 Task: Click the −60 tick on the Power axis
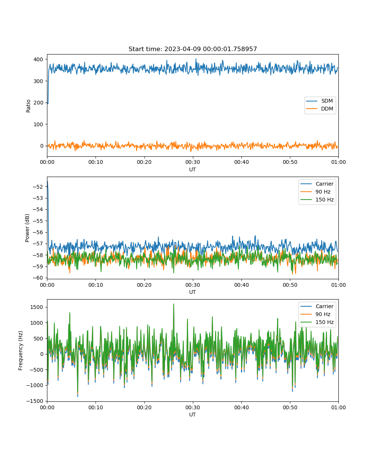(x=38, y=278)
